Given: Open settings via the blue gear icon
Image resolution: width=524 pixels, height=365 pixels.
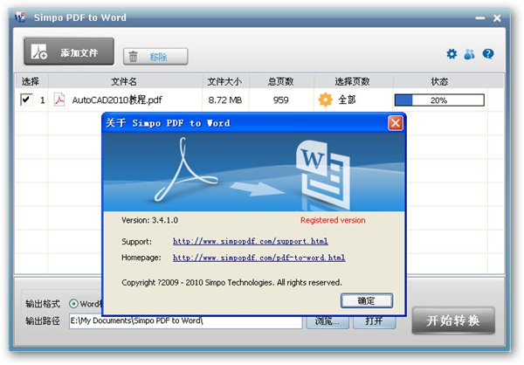Looking at the screenshot, I should tap(452, 54).
